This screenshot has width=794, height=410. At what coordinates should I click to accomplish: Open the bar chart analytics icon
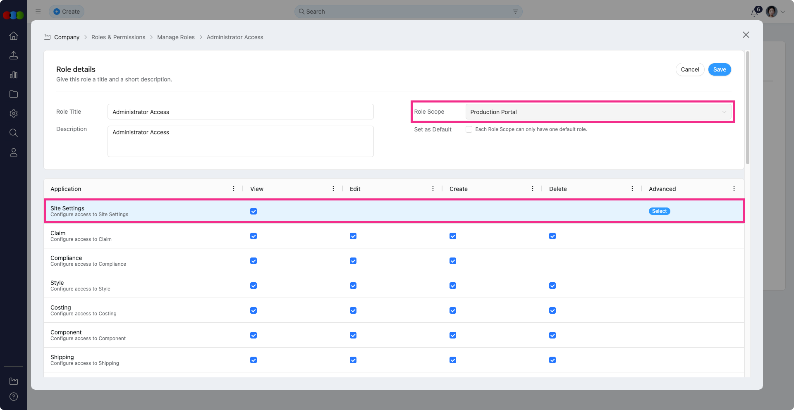14,75
